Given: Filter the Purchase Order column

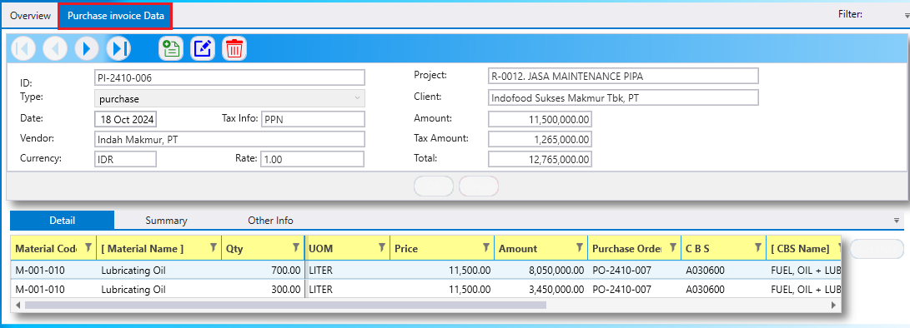Looking at the screenshot, I should (672, 248).
